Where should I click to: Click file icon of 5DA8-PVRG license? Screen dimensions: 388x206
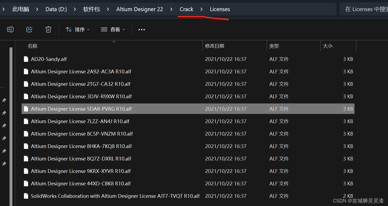pyautogui.click(x=26, y=109)
